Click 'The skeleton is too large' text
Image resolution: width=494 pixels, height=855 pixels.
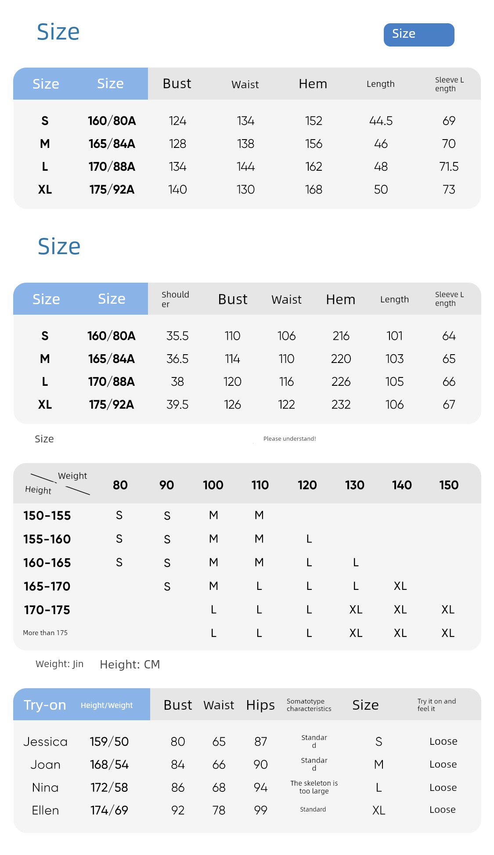[314, 787]
